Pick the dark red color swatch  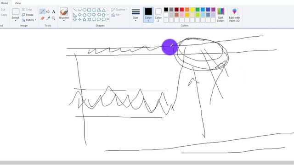click(176, 10)
